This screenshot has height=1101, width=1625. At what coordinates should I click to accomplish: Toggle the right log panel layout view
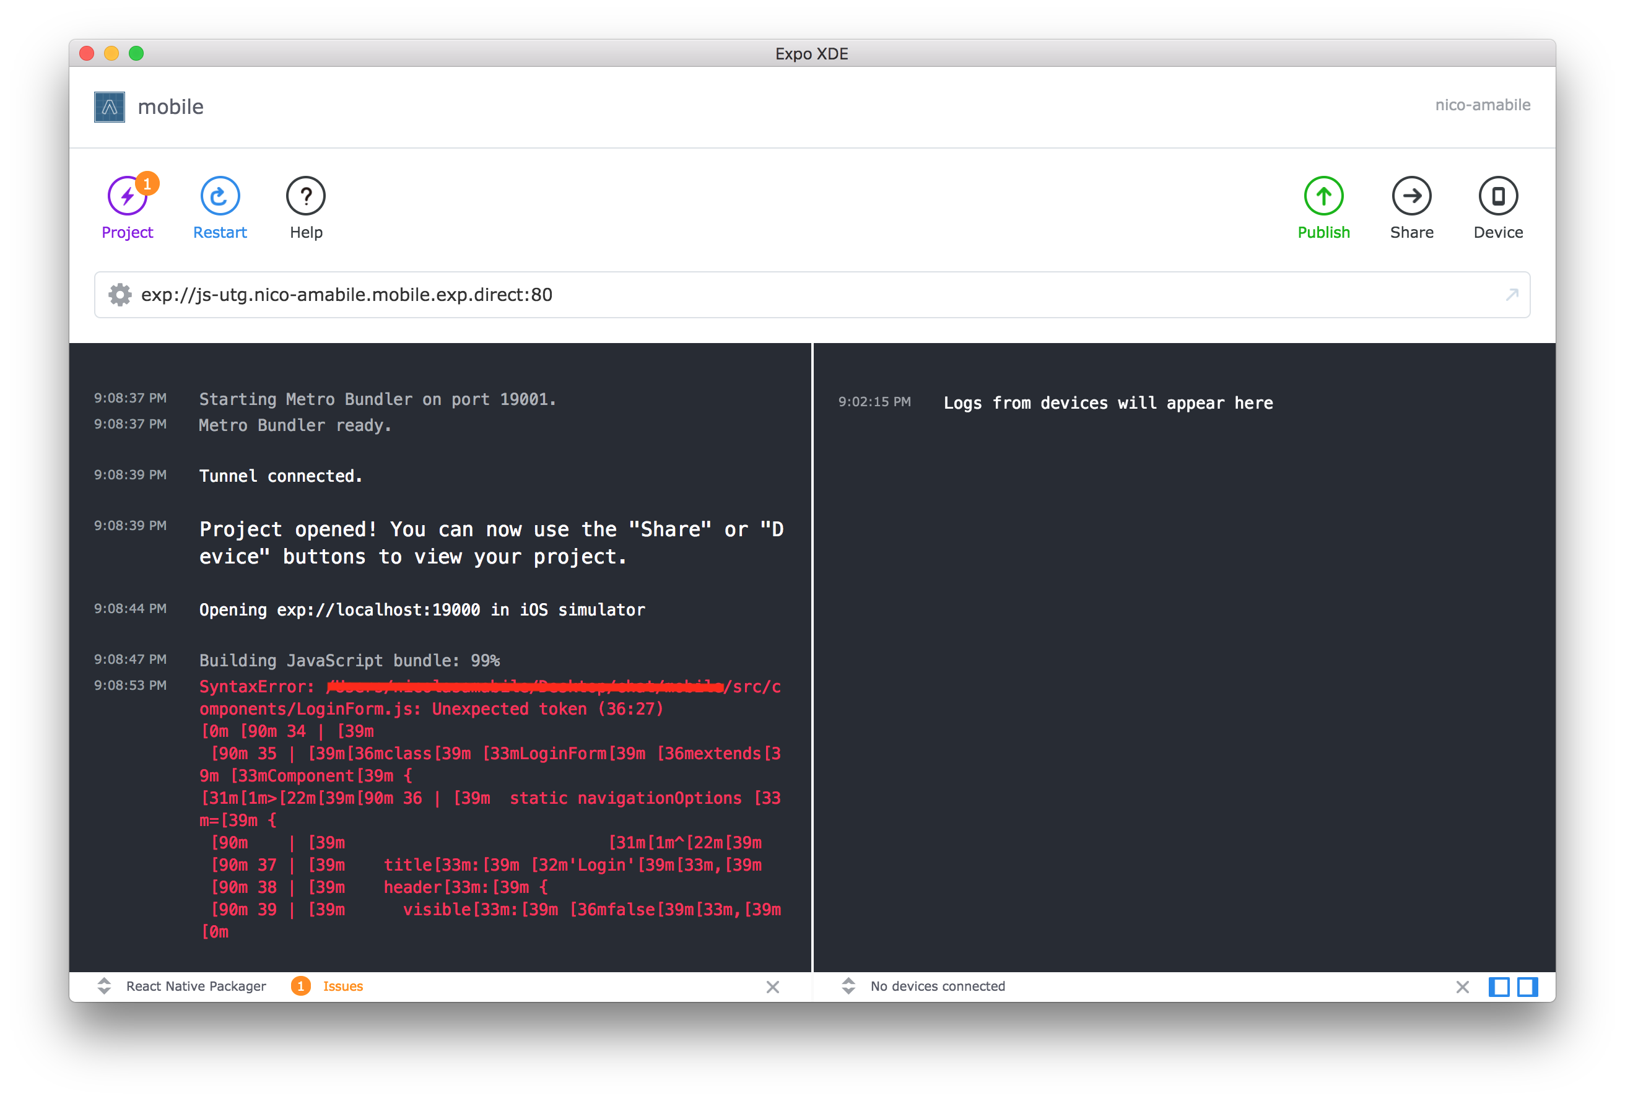(1527, 986)
